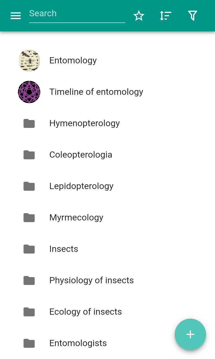Open the hamburger navigation menu
This screenshot has height=359, width=215.
click(x=16, y=16)
